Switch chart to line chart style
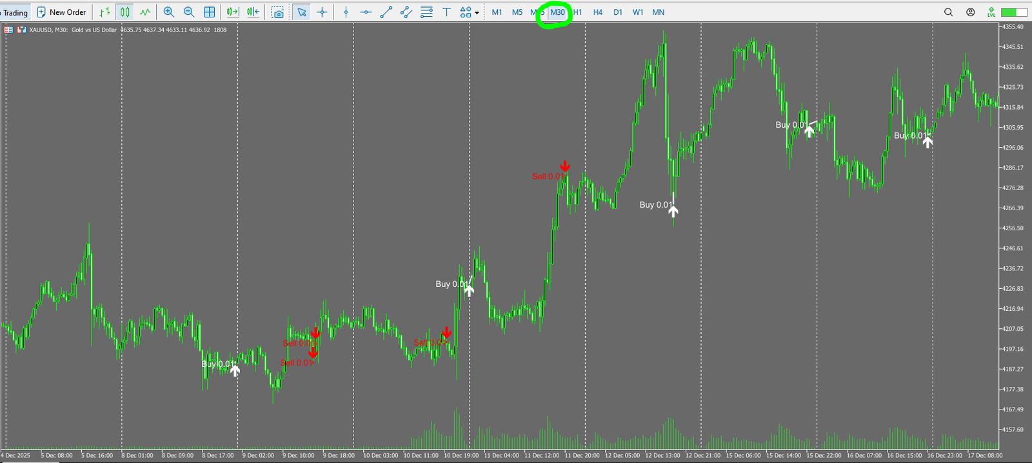 point(145,12)
